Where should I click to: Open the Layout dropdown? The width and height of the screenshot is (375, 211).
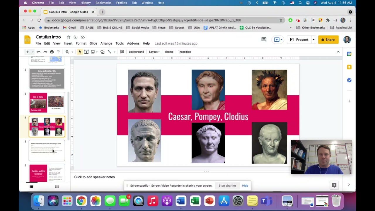(154, 52)
